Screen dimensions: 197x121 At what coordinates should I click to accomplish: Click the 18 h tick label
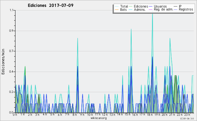point(150,114)
